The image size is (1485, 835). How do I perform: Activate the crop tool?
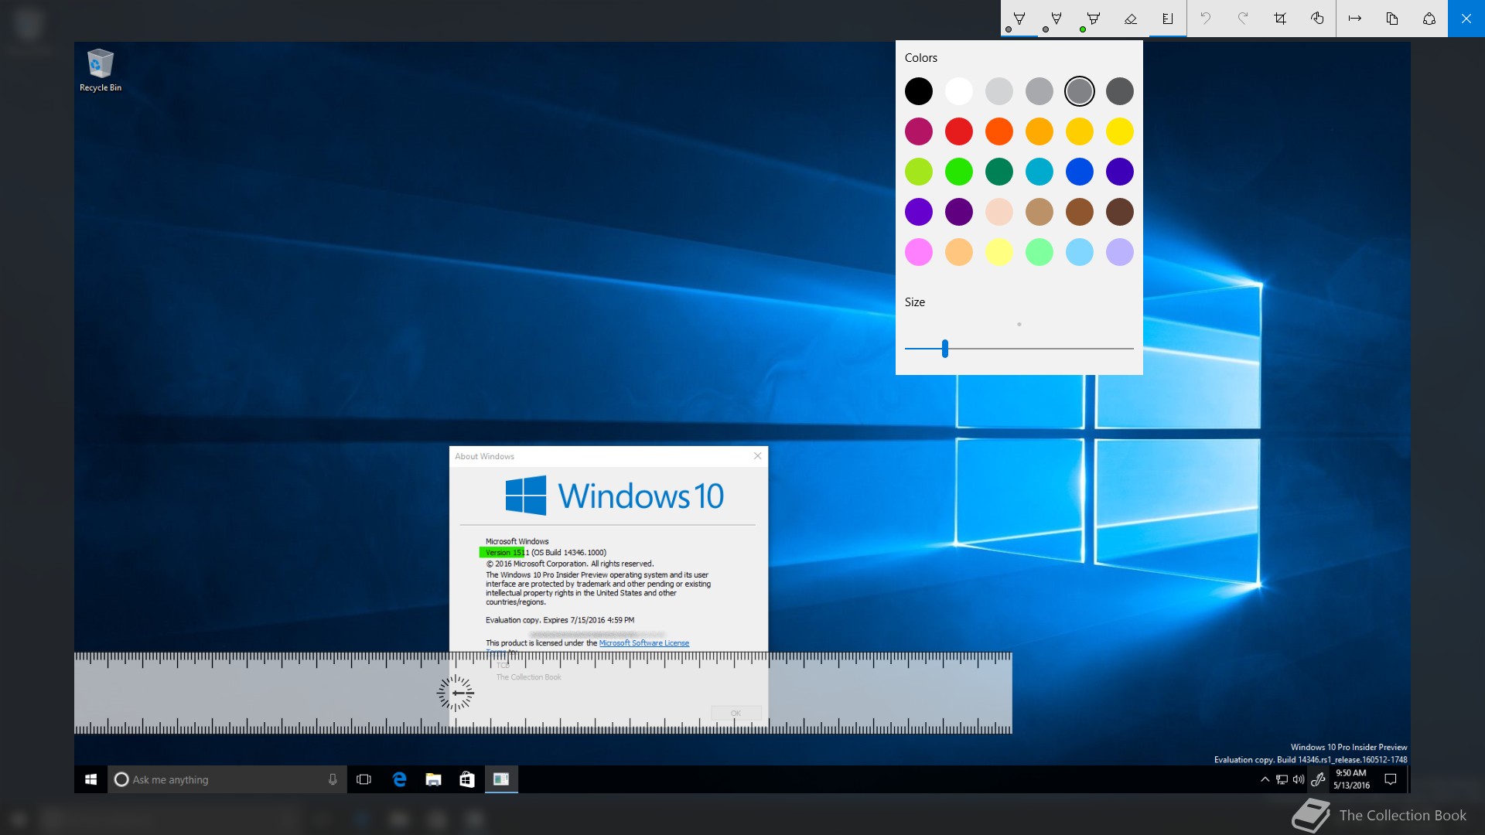1280,19
